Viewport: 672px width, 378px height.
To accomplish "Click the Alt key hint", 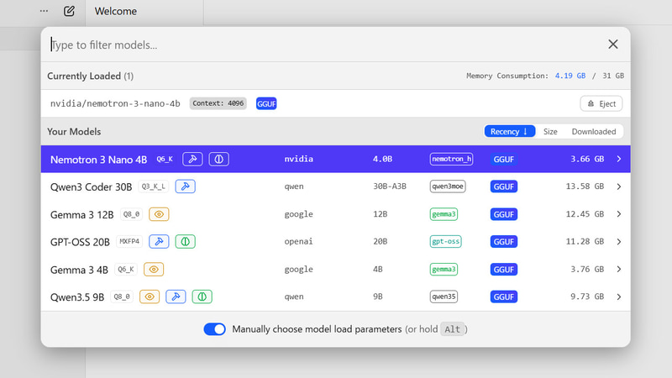I will [x=452, y=329].
